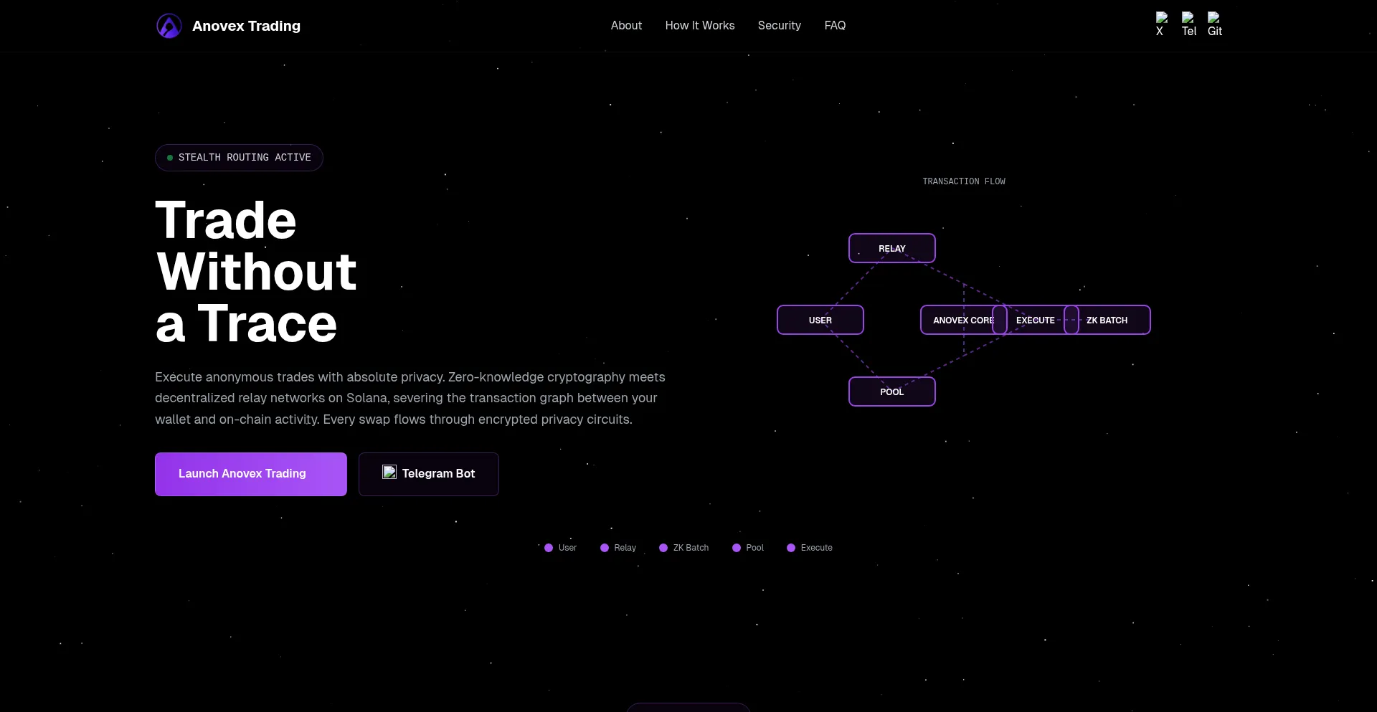The width and height of the screenshot is (1377, 712).
Task: Click the User legend dot
Action: 549,548
